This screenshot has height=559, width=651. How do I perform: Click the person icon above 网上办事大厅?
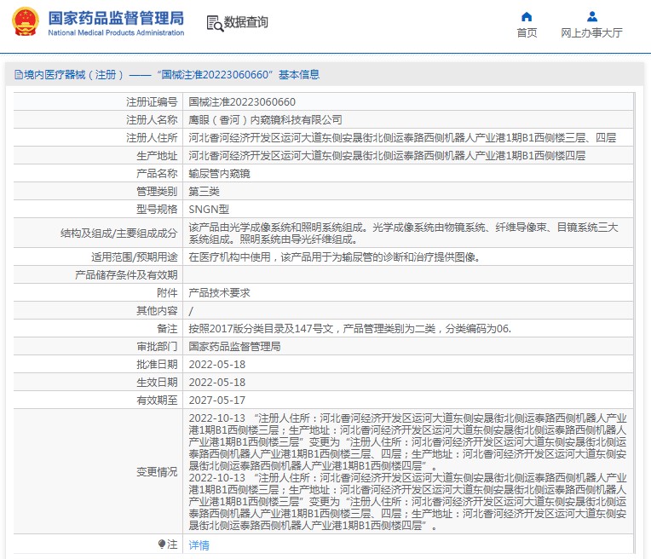(x=592, y=16)
